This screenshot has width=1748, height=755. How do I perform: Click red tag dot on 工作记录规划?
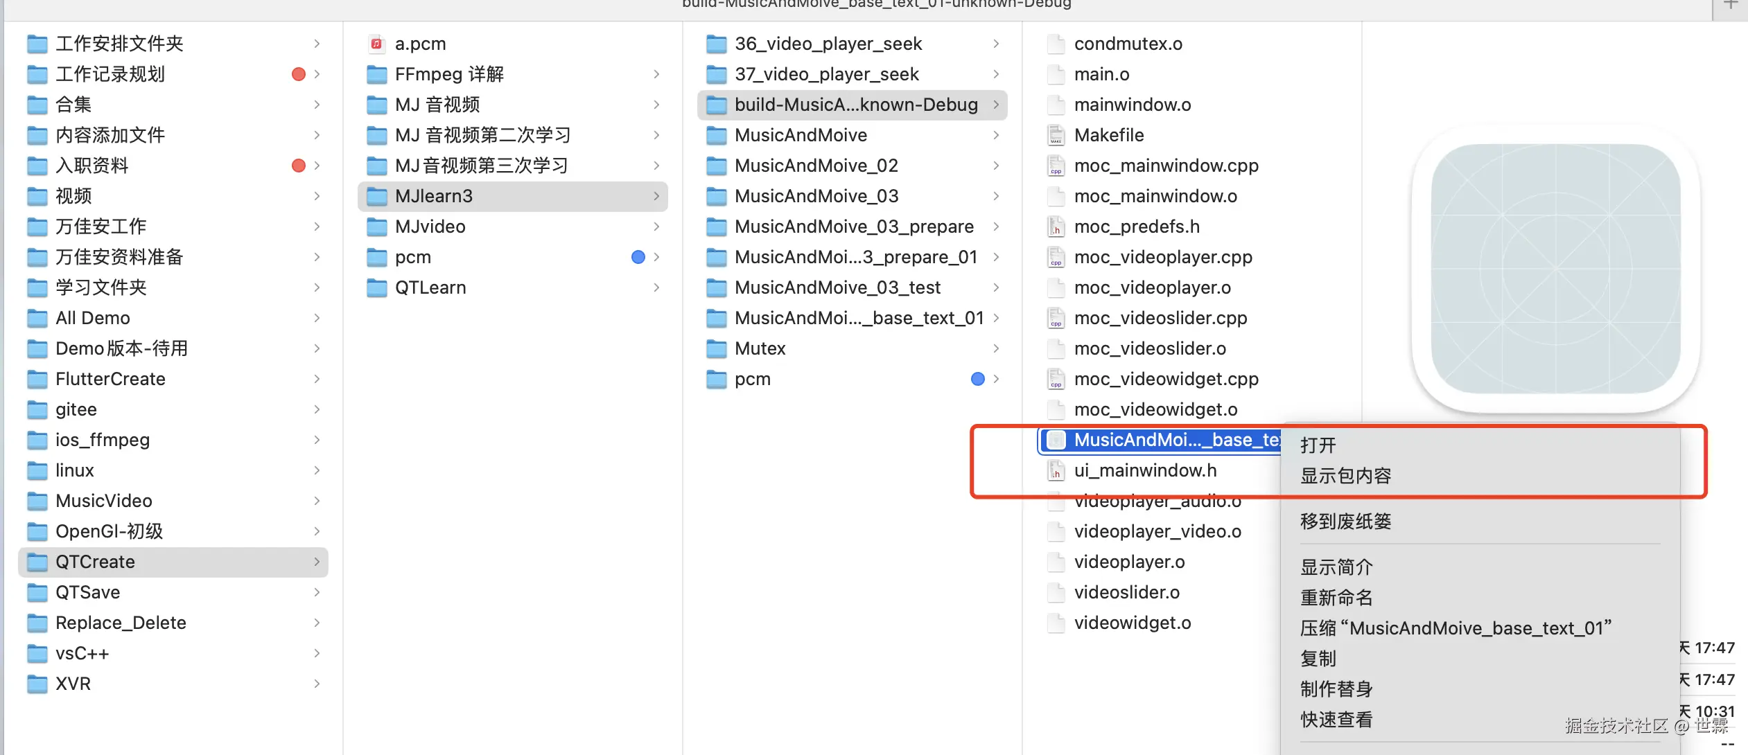click(299, 74)
